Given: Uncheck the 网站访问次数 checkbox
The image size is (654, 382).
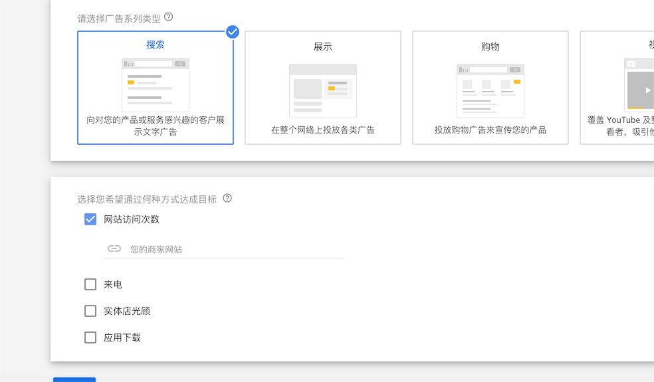Looking at the screenshot, I should [90, 219].
